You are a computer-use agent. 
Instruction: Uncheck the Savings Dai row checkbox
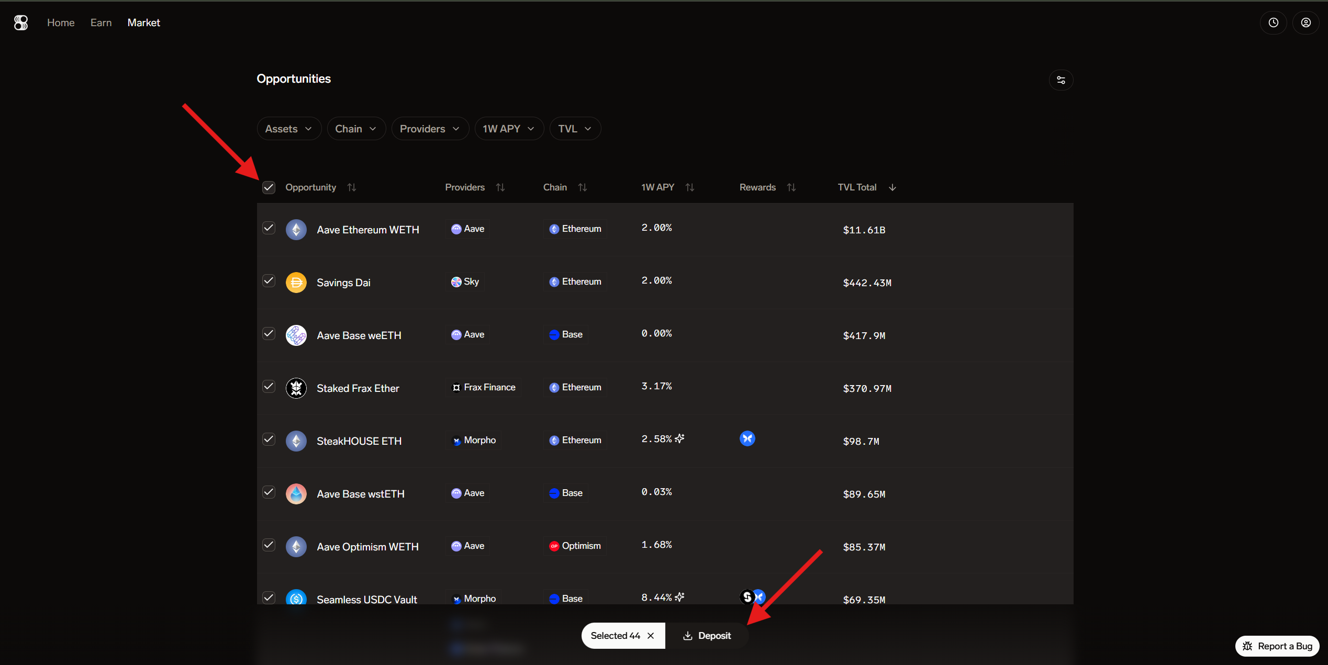click(269, 281)
